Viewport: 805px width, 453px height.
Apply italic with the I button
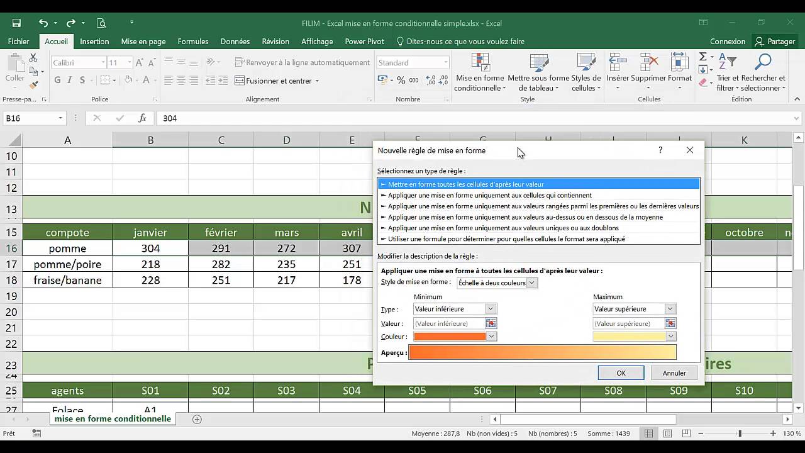point(70,80)
